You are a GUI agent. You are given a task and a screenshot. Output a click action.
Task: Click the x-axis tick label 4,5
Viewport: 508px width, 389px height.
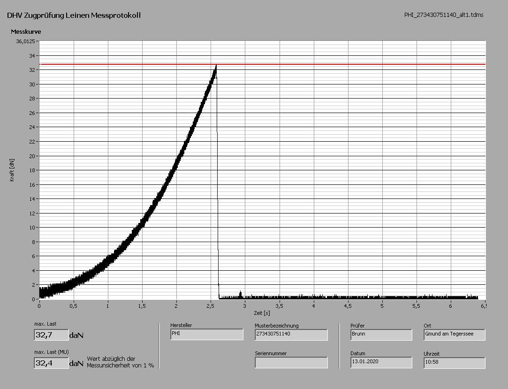pos(348,306)
